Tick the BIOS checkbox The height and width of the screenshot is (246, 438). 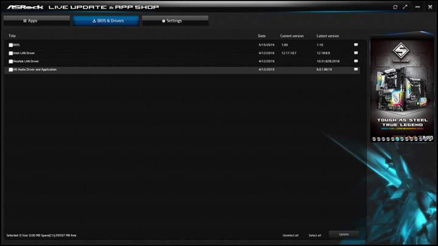coord(10,45)
